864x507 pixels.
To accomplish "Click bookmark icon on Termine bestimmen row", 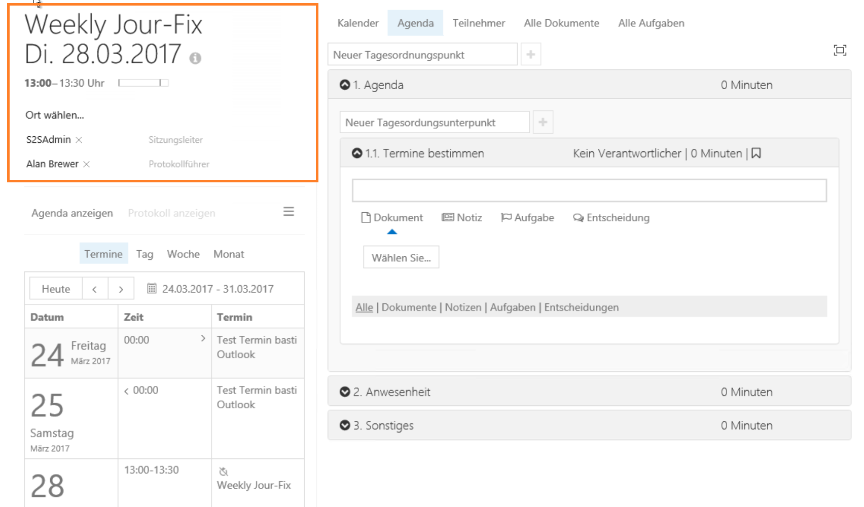I will 756,153.
